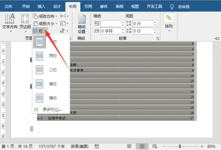
Task: Click the spacing before 0 行 field
Action: [143, 24]
